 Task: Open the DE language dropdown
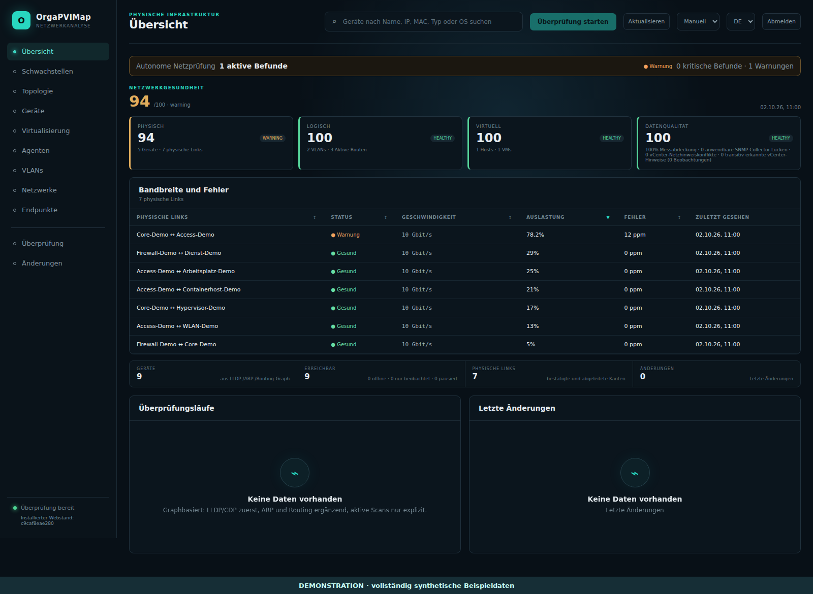tap(740, 22)
